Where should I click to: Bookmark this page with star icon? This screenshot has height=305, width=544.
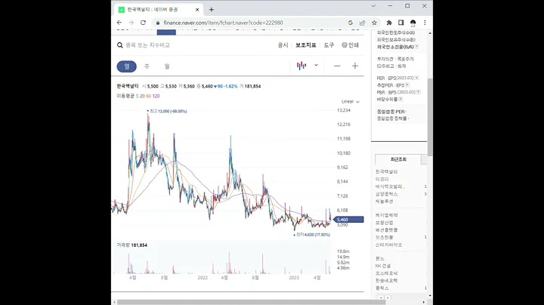point(374,23)
